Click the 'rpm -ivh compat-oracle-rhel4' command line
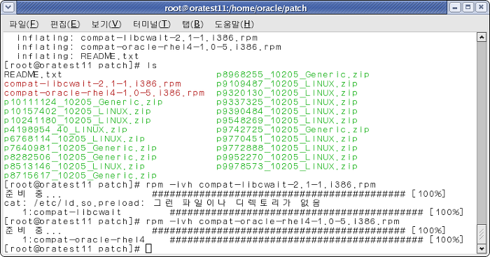 (x=202, y=221)
